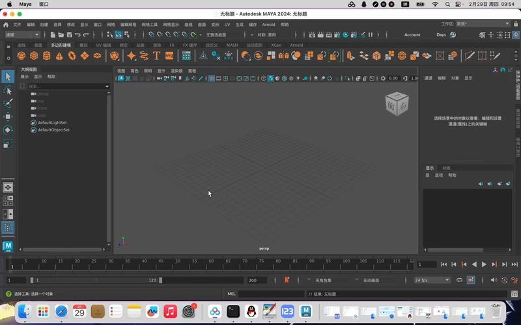Click the MEL command input field

pyautogui.click(x=270, y=294)
